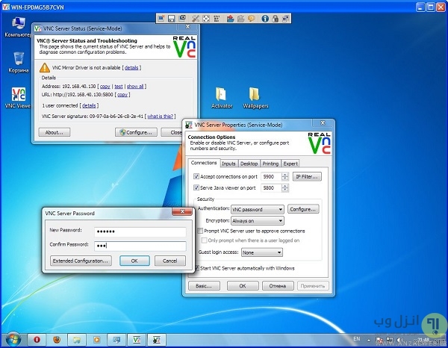448x348 pixels.
Task: Click the VNC Server Properties taskbar button
Action: [x=157, y=340]
